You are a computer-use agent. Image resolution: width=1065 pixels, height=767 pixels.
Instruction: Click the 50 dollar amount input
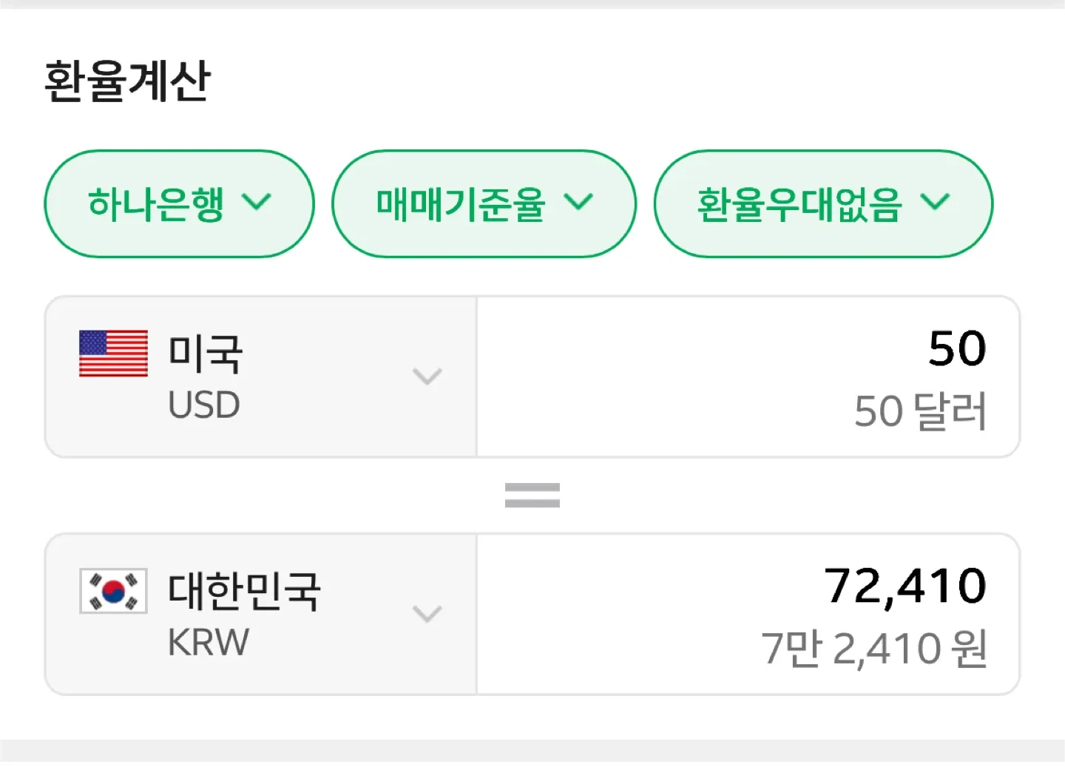coord(956,348)
